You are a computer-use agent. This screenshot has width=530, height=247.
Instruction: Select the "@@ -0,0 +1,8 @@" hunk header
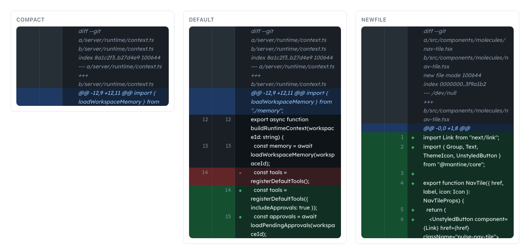tap(437, 128)
